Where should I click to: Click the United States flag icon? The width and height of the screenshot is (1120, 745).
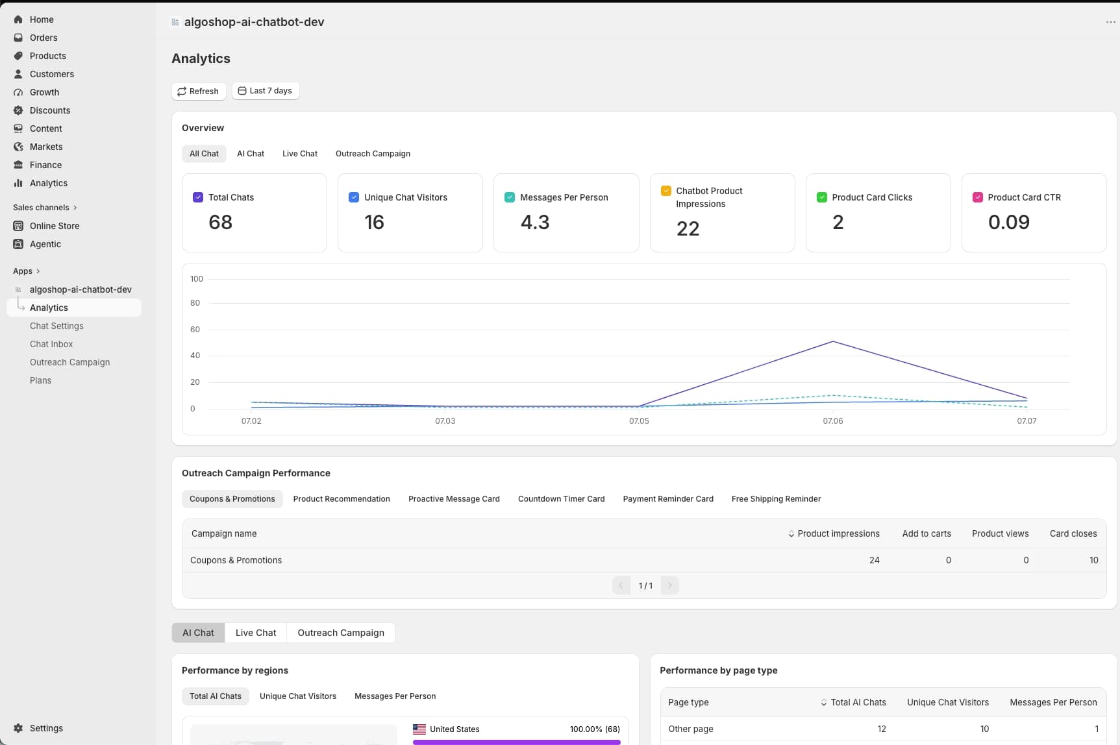pyautogui.click(x=419, y=729)
